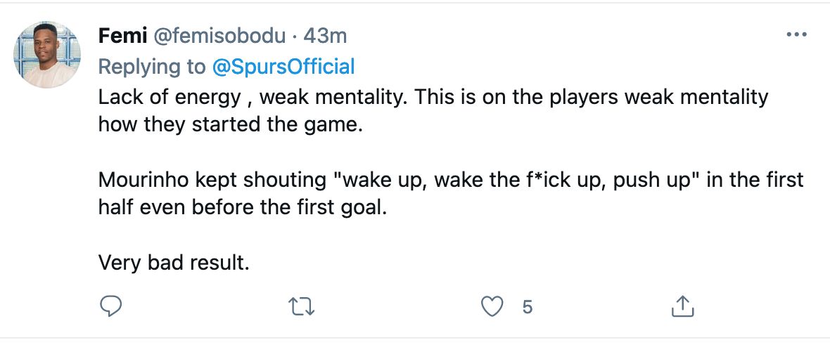The width and height of the screenshot is (830, 347).
Task: Click the like count number 5
Action: click(x=528, y=306)
